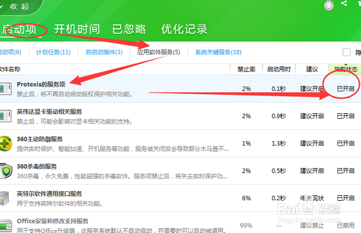Viewport: 361px width, 233px height.
Task: Click the share icon in header
Action: point(344,3)
